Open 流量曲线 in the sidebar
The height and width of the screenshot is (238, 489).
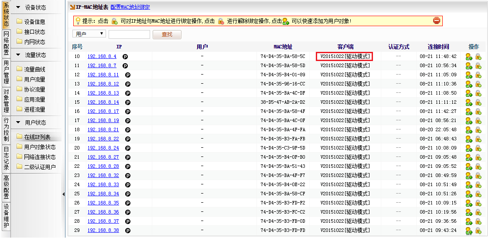pyautogui.click(x=34, y=69)
